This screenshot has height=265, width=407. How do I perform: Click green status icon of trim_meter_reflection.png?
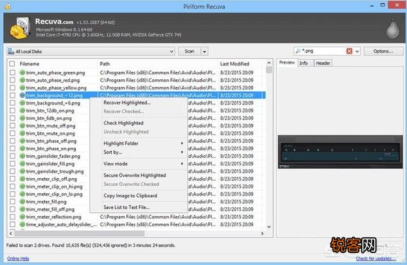pos(22,216)
